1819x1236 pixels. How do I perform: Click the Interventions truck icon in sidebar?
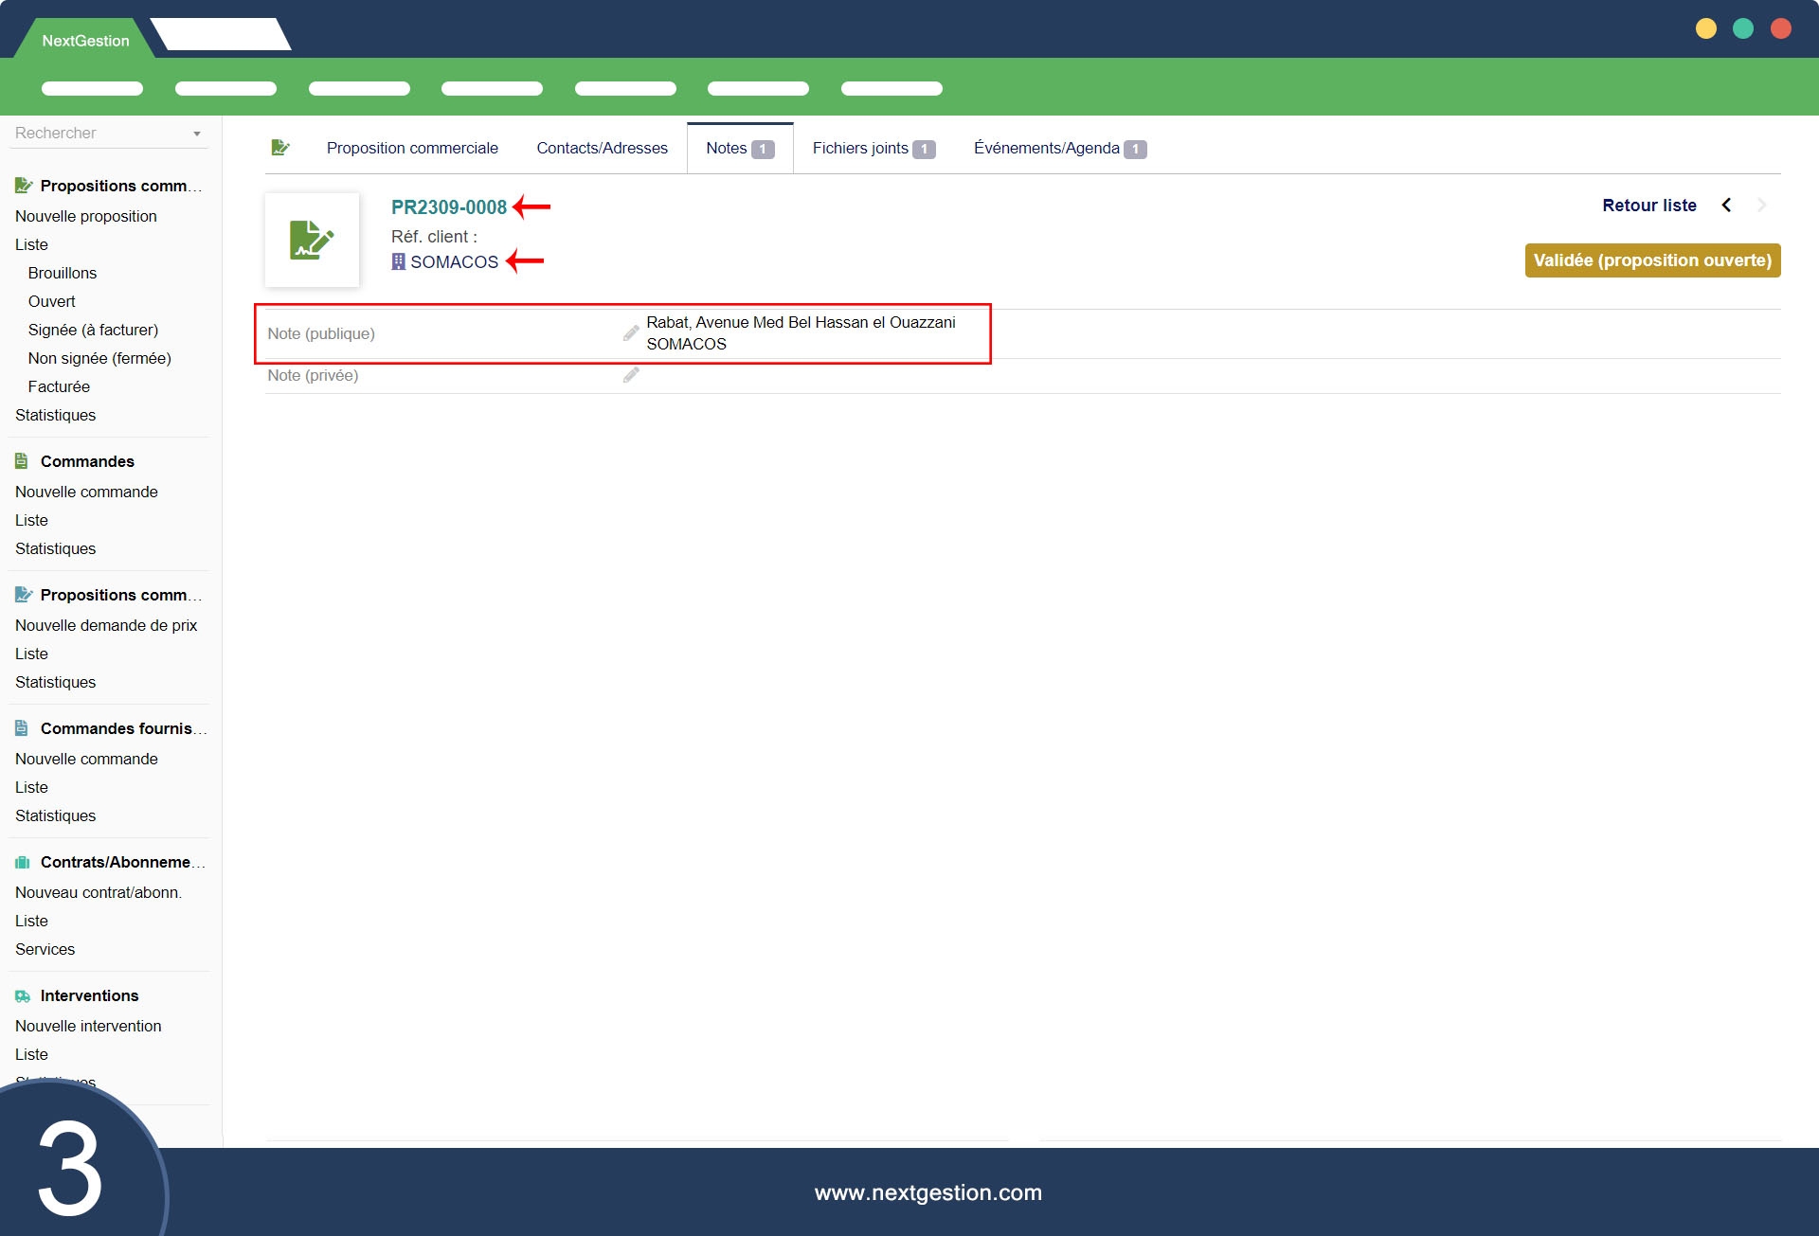[22, 995]
